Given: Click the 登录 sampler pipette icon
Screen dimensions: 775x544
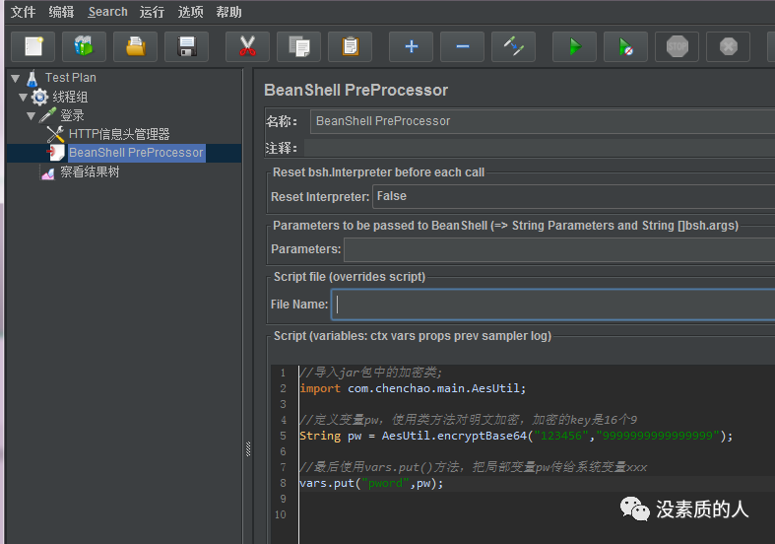Looking at the screenshot, I should [x=47, y=115].
